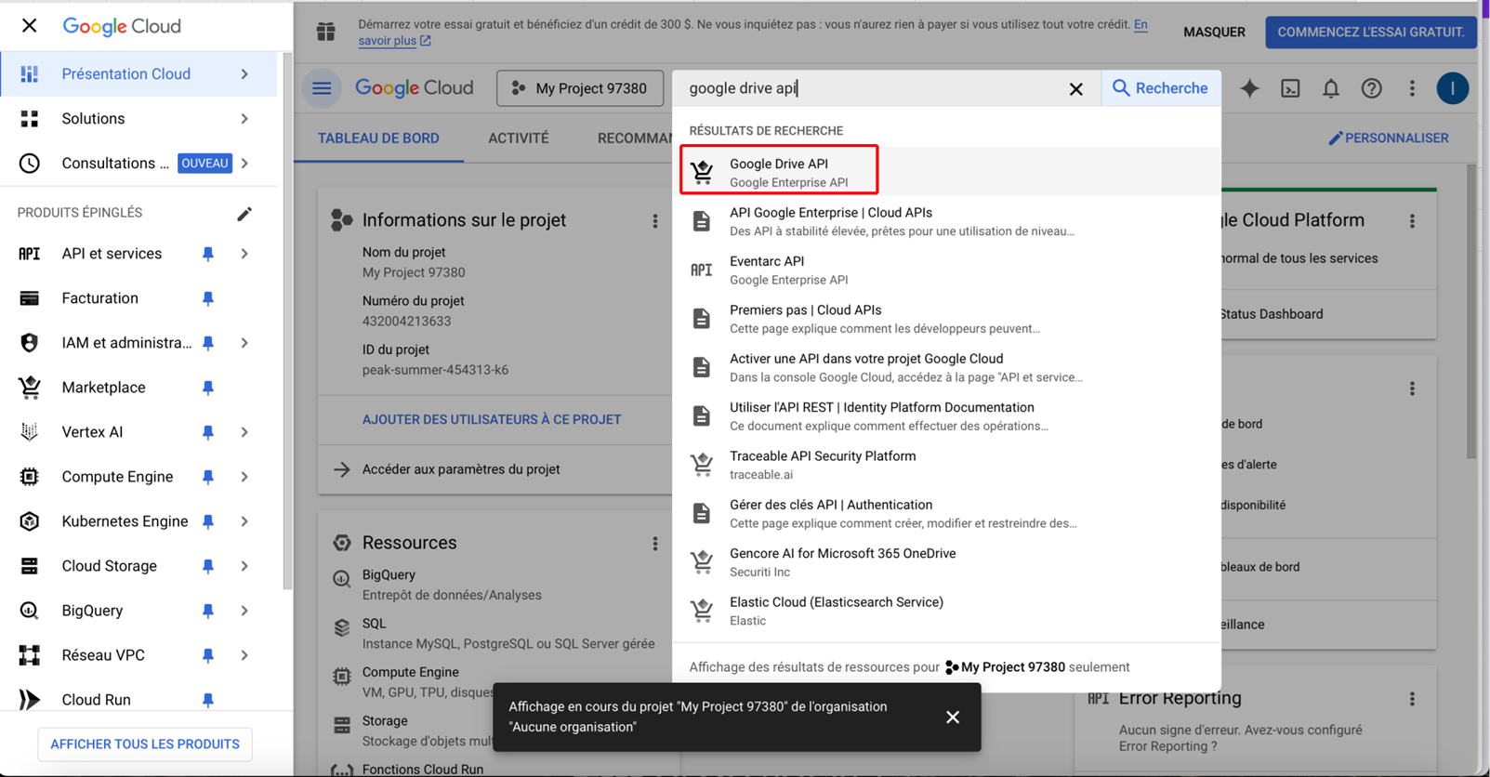
Task: Clear search text with X icon
Action: pos(1075,89)
